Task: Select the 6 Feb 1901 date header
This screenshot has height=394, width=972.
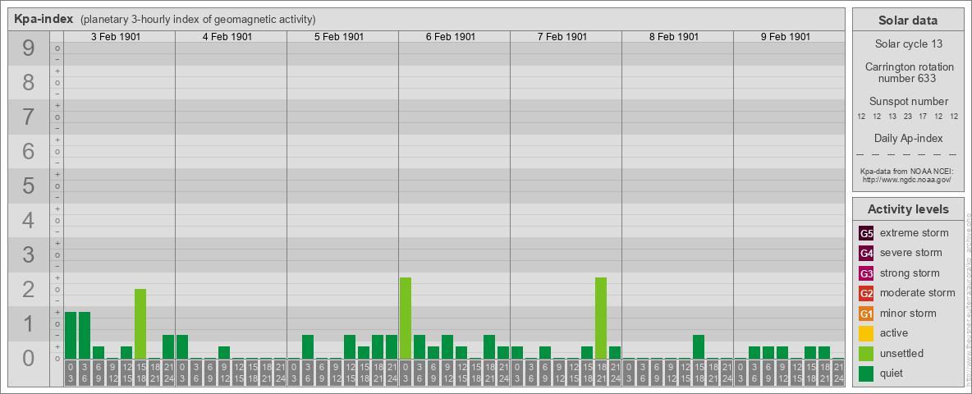Action: point(451,37)
